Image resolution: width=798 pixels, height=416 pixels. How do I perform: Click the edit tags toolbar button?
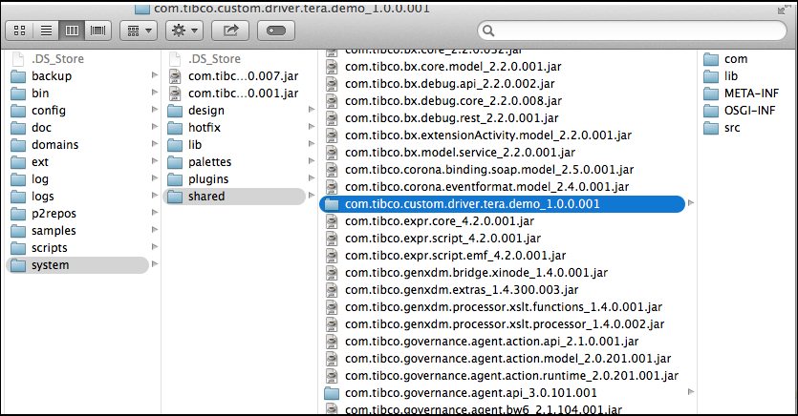[x=276, y=31]
